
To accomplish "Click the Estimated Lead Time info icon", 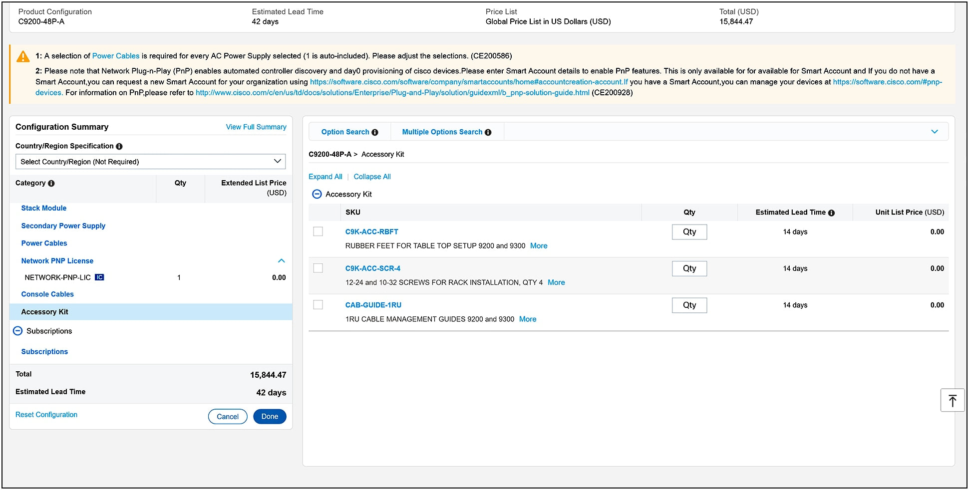I will click(x=831, y=213).
